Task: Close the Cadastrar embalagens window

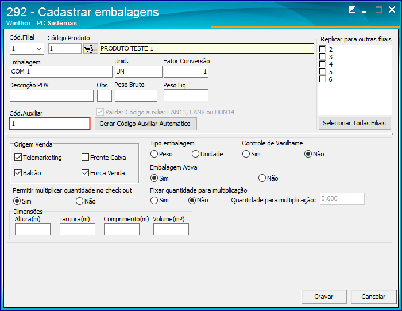Action: (392, 10)
